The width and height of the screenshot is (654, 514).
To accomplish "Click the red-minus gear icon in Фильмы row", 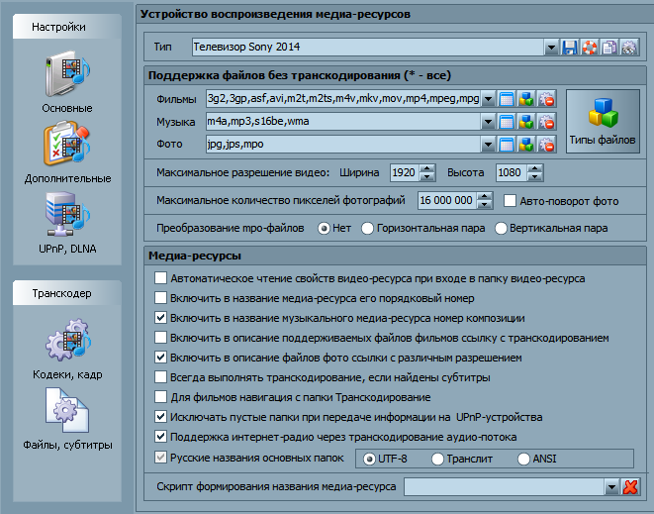I will click(546, 99).
